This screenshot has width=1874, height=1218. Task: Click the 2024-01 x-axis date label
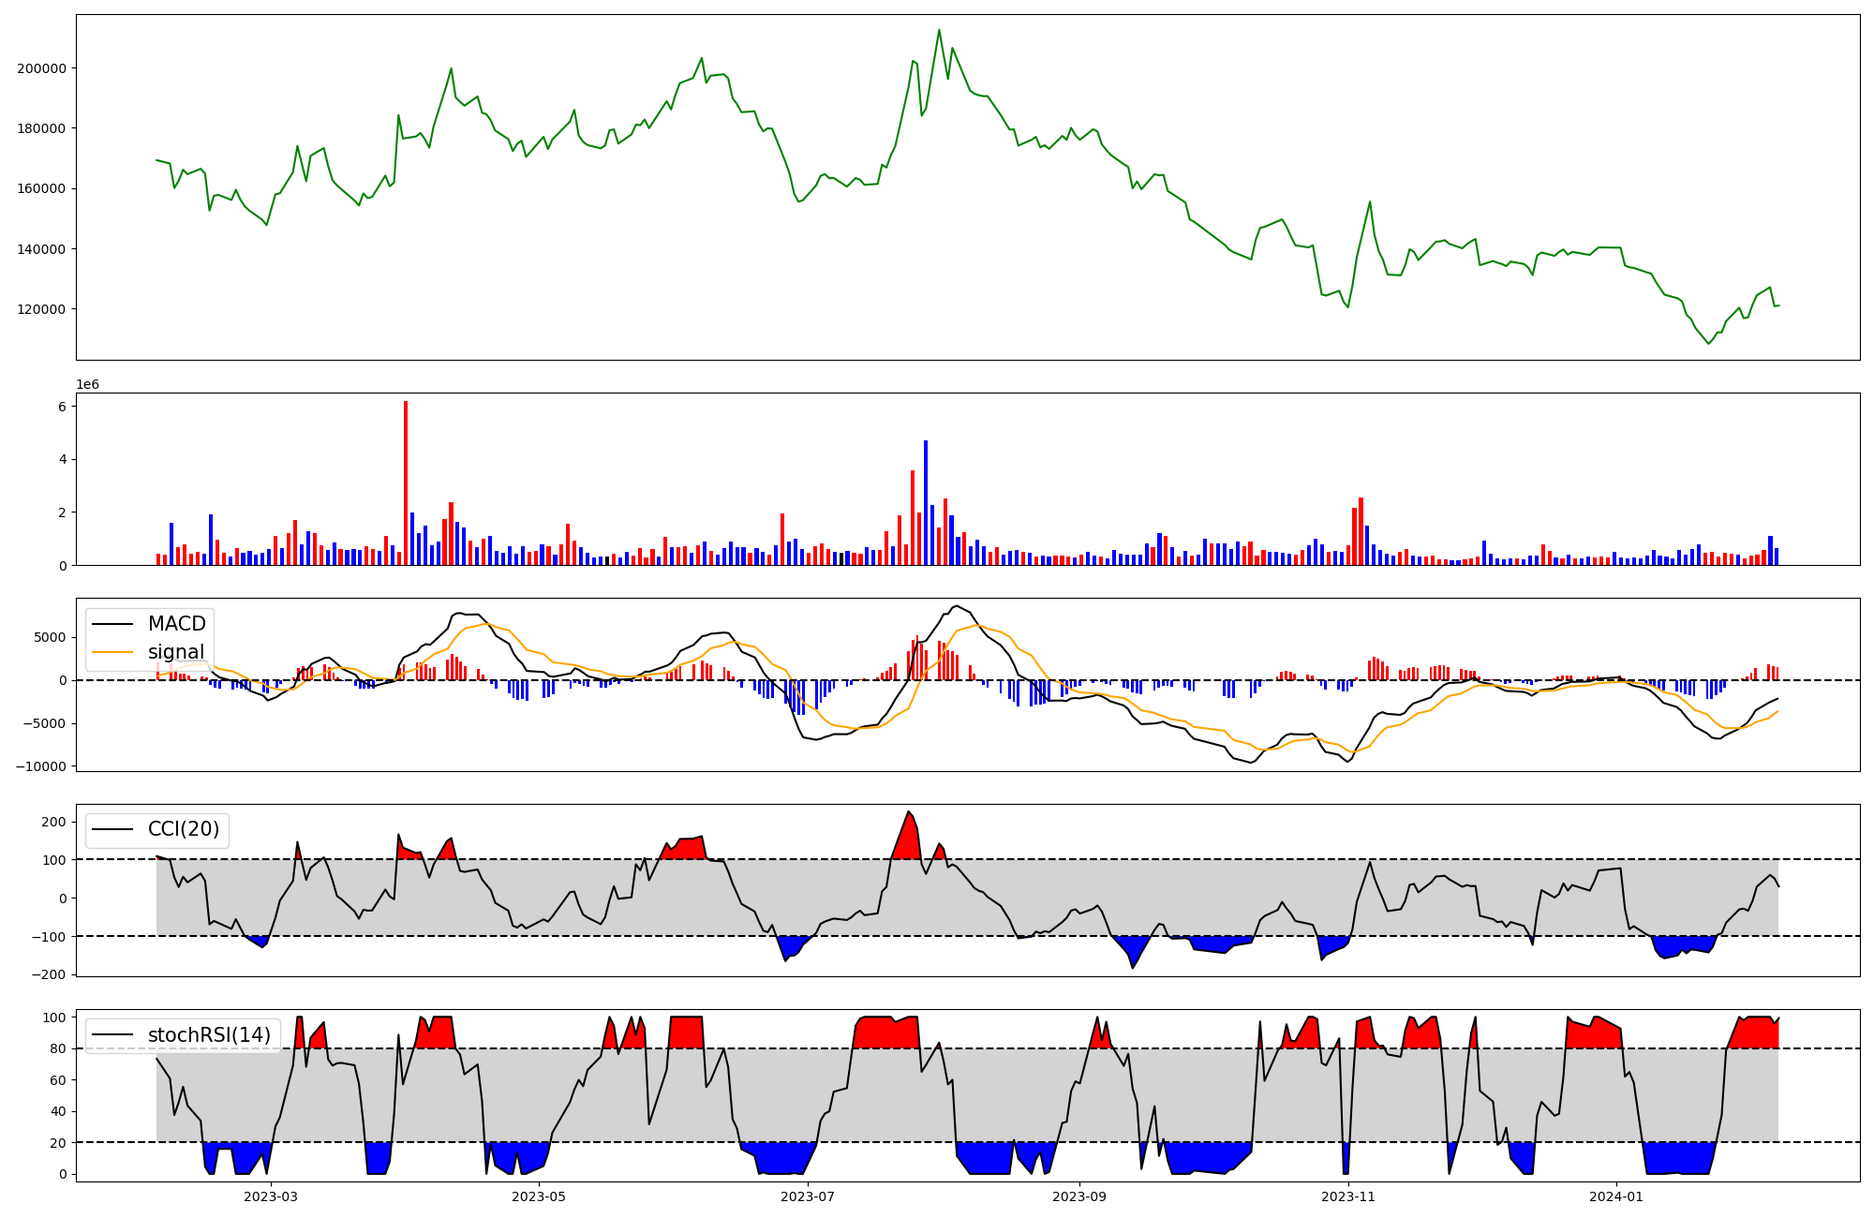tap(1616, 1196)
